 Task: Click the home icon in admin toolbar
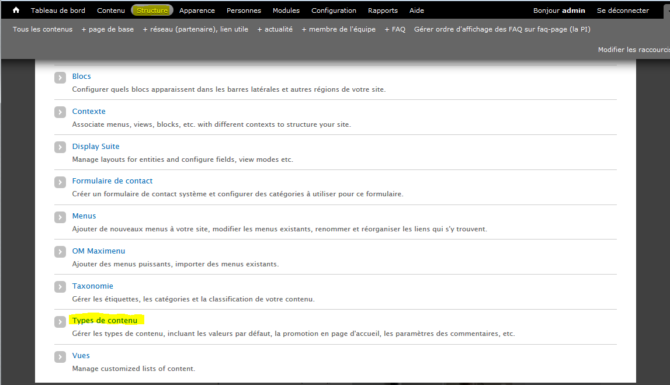pos(16,11)
